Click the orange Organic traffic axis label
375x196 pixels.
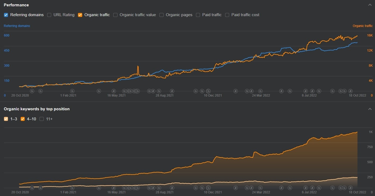pyautogui.click(x=363, y=26)
